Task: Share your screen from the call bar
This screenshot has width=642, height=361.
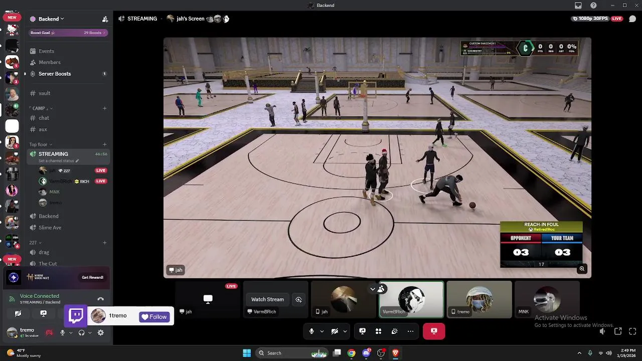Action: [x=362, y=331]
